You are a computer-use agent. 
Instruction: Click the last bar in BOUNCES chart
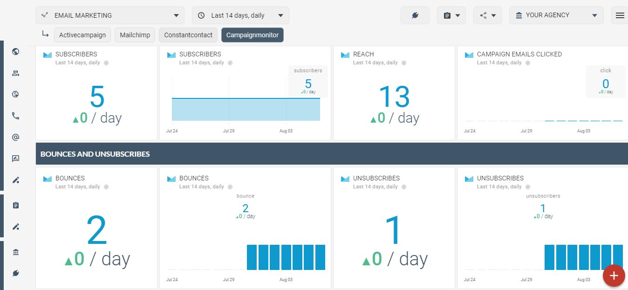[320, 257]
